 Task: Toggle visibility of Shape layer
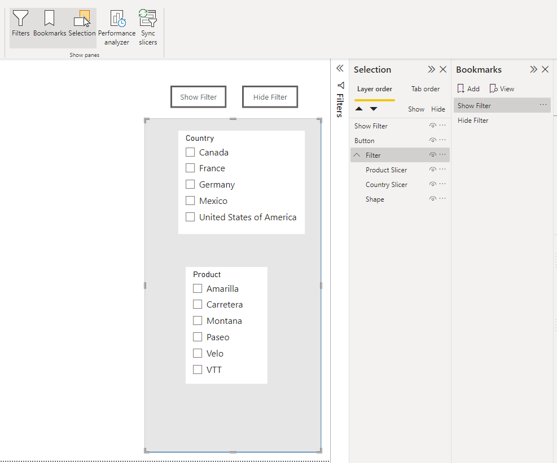(433, 198)
